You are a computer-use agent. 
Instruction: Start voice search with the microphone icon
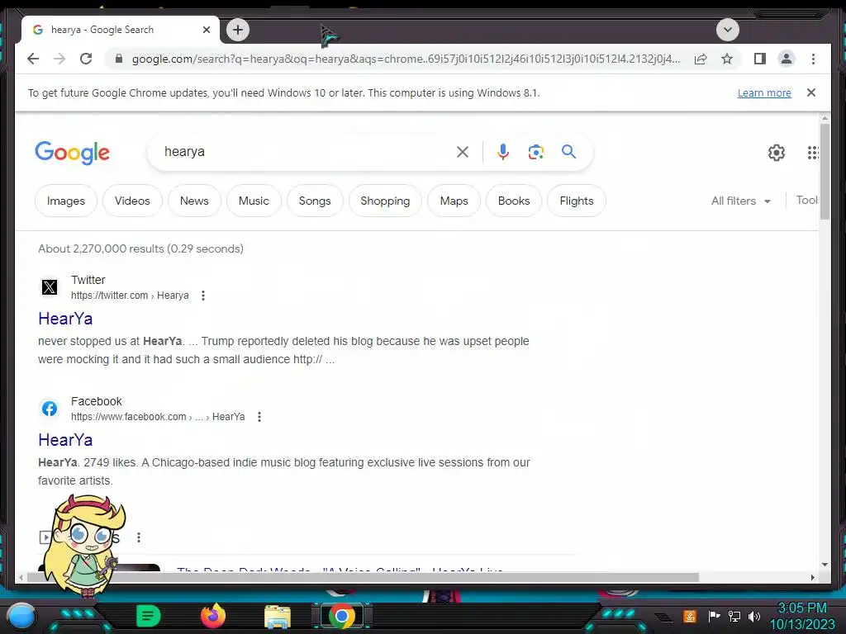[x=503, y=152]
